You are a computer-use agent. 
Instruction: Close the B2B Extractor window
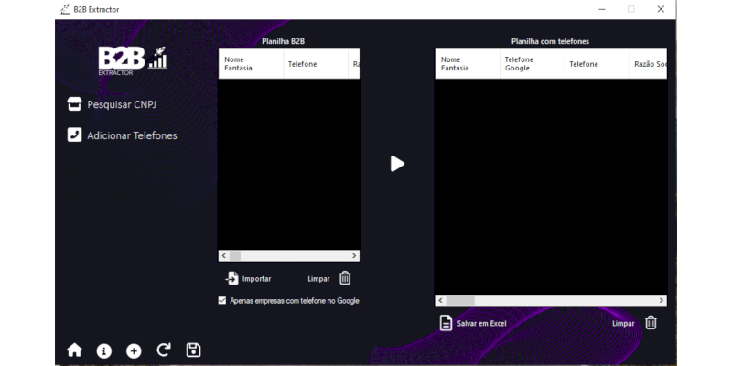661,9
